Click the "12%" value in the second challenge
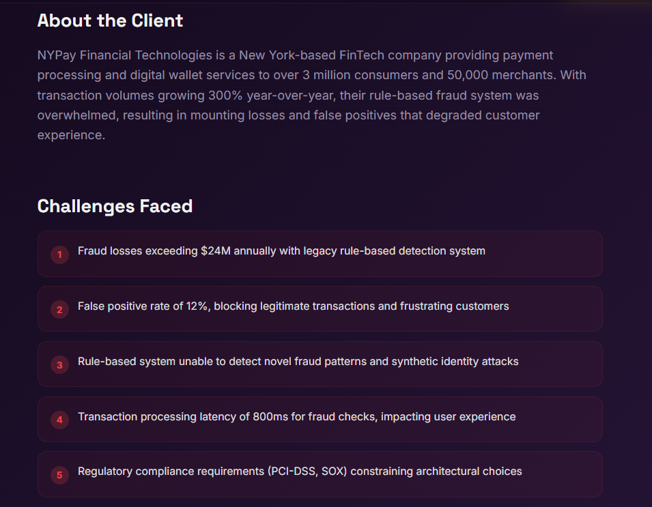This screenshot has width=652, height=507. point(197,306)
